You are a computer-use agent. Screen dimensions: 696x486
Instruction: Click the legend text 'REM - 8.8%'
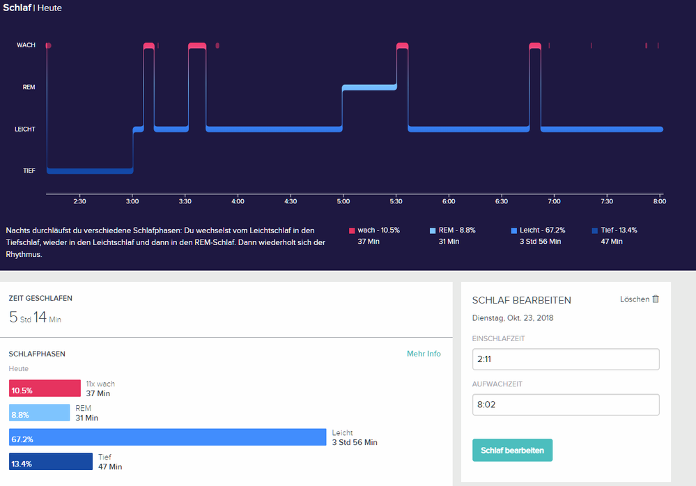click(x=457, y=230)
